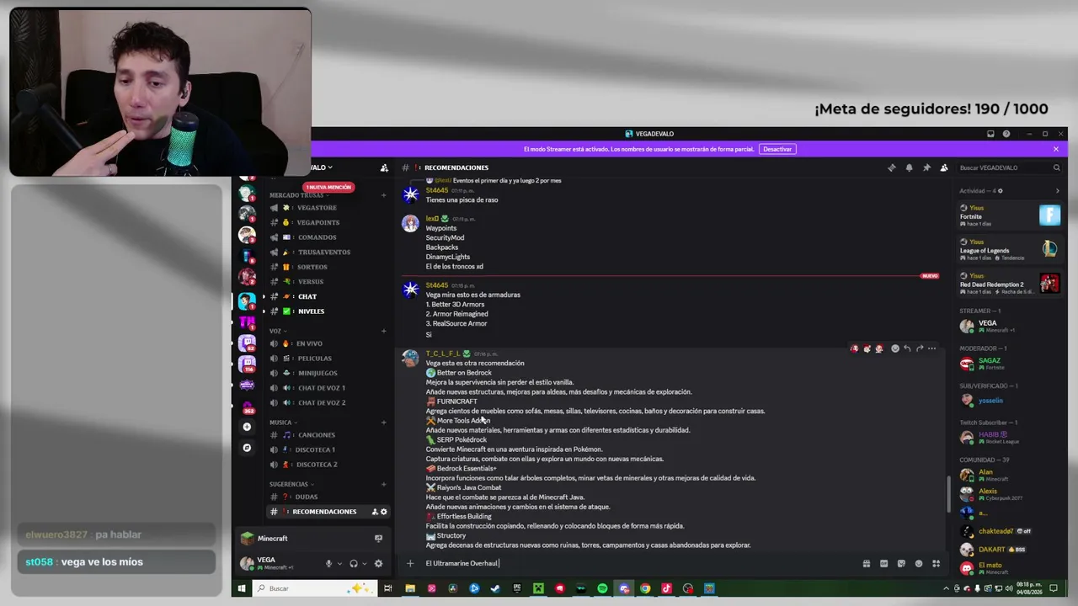The width and height of the screenshot is (1078, 606).
Task: Open the gift picker in message bar
Action: 866,563
